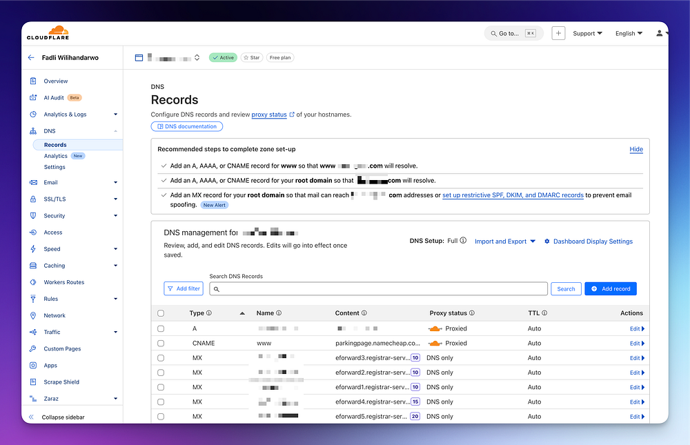Click the Overview sidebar icon
The image size is (690, 445).
click(33, 81)
